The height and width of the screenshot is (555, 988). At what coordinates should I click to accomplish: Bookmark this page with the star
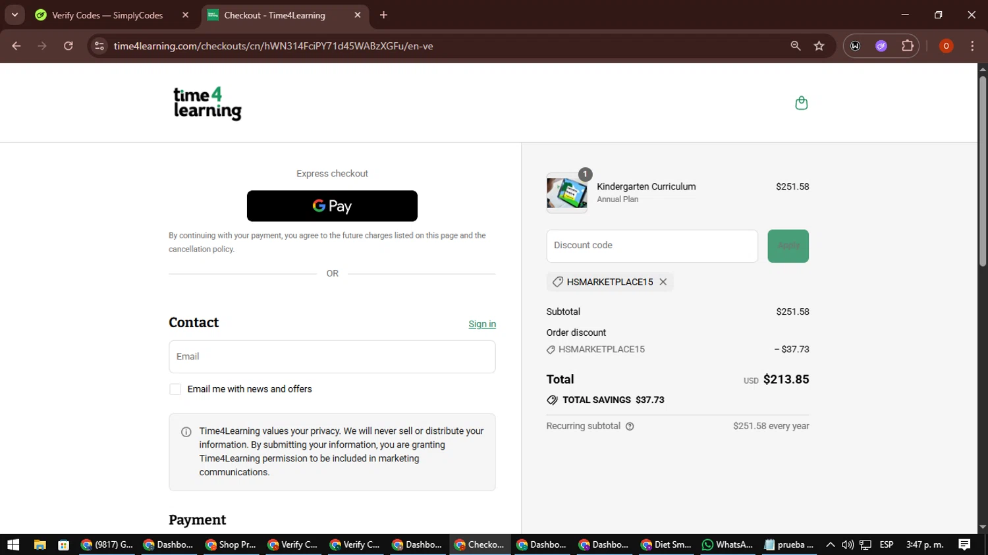(x=819, y=46)
